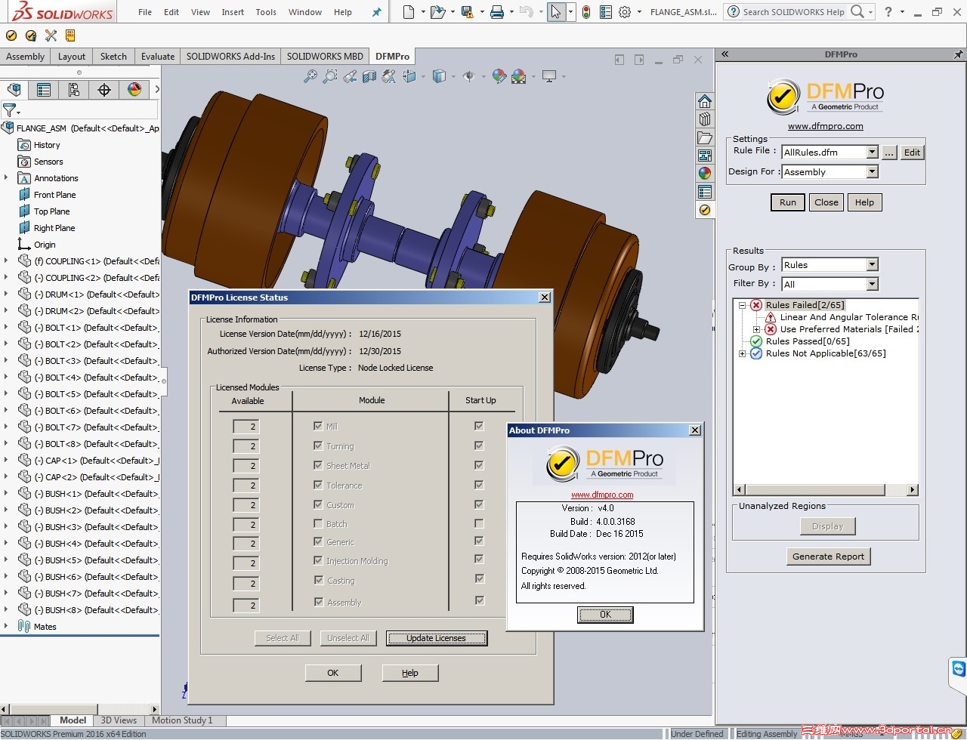Toggle the Injection Molding module checkbox

318,560
